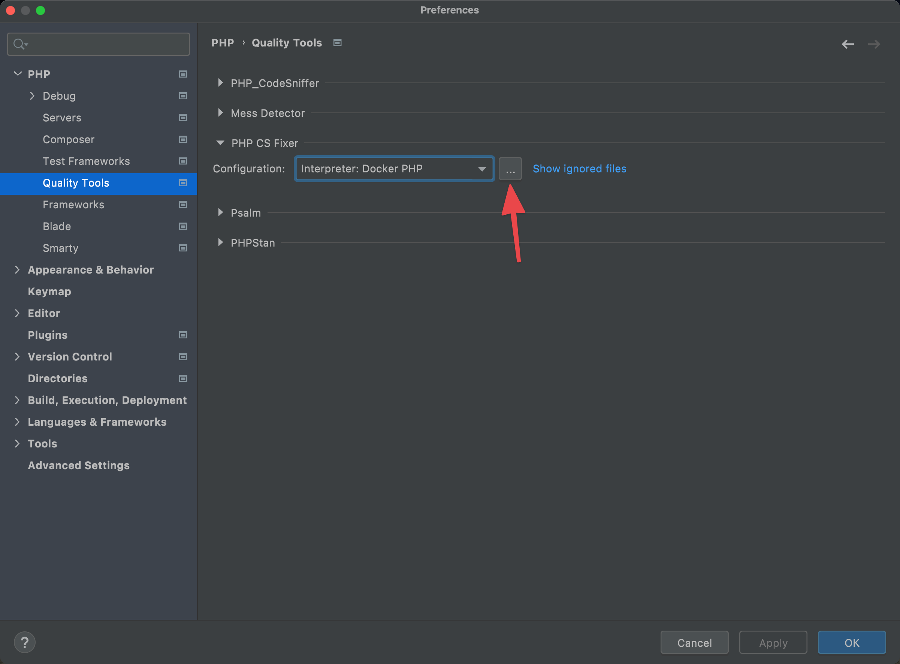Screen dimensions: 900x664
Task: Open the Keymap settings page
Action: (x=49, y=292)
